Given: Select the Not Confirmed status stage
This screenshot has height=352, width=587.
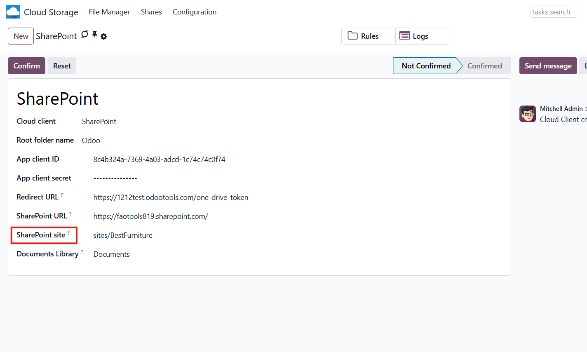Looking at the screenshot, I should coord(426,66).
